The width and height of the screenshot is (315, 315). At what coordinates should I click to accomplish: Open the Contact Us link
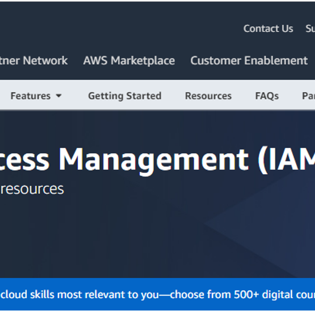[268, 29]
